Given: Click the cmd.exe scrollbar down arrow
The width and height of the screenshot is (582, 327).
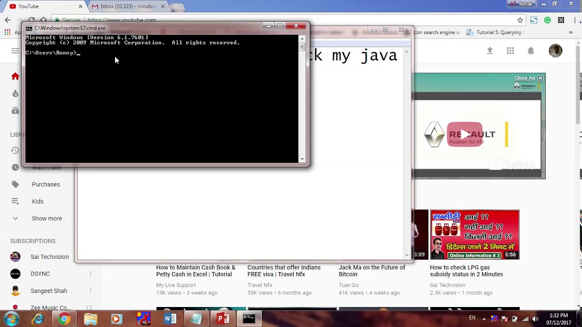Looking at the screenshot, I should [x=302, y=159].
